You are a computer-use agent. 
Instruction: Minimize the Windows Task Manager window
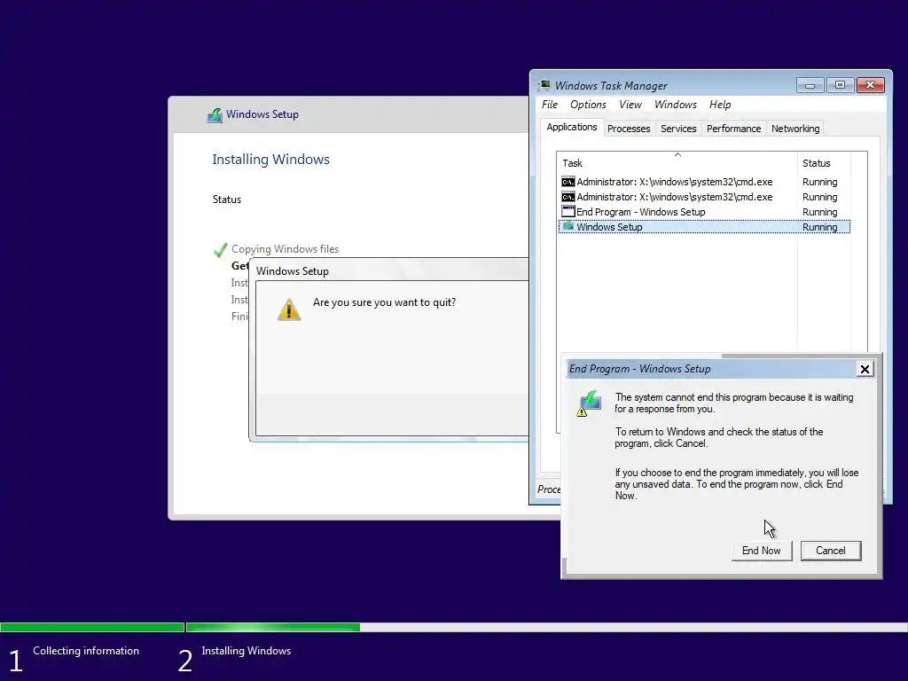click(810, 86)
